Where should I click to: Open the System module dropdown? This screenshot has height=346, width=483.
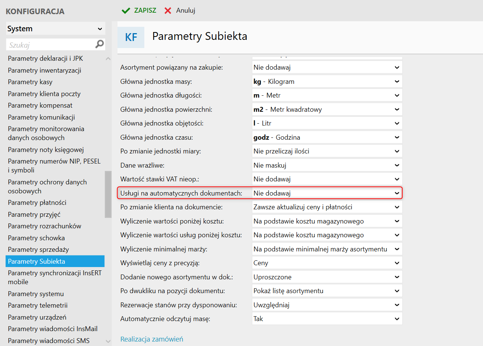tap(56, 29)
